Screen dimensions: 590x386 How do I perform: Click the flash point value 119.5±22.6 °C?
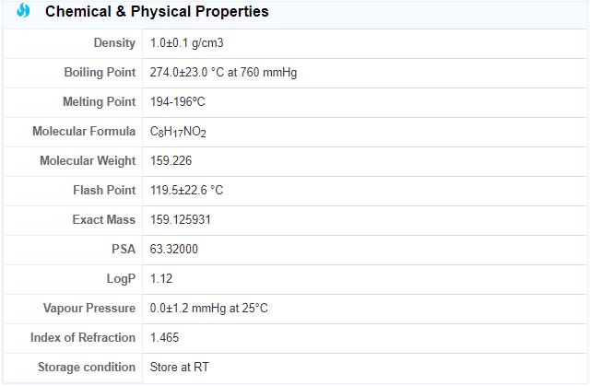186,191
